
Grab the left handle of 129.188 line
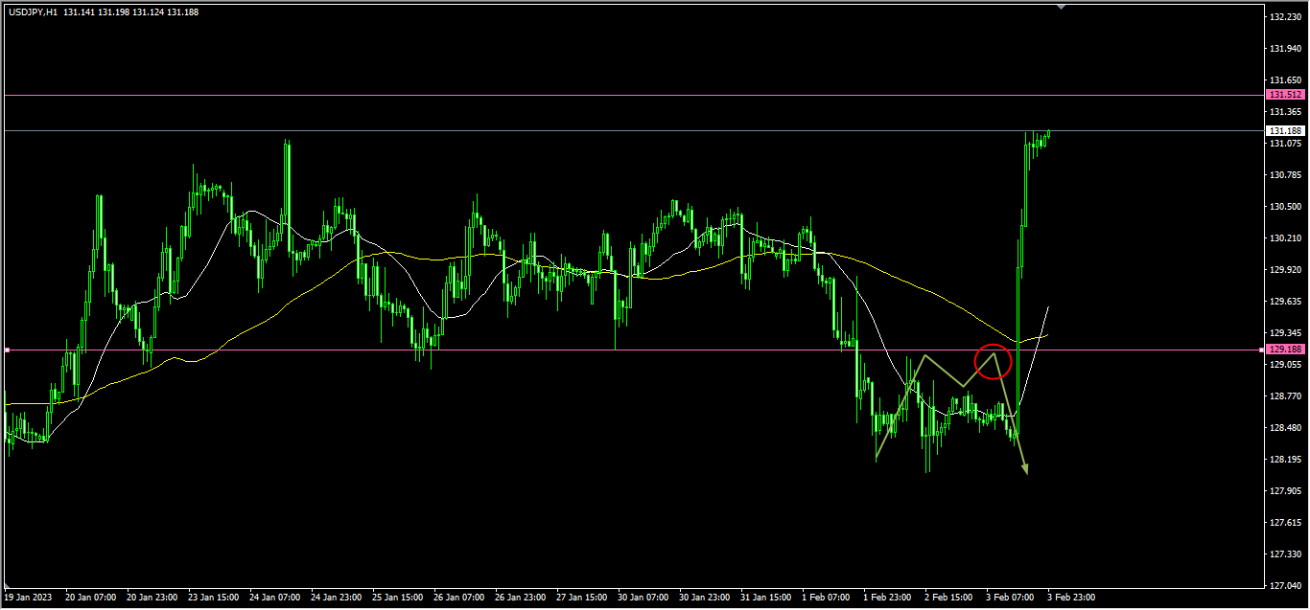click(8, 350)
